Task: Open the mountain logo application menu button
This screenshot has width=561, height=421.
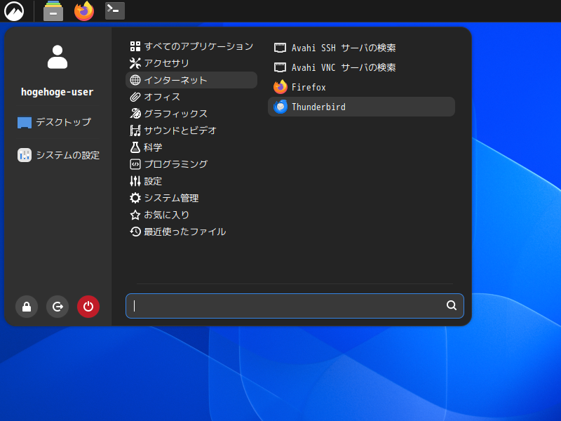Action: tap(14, 11)
